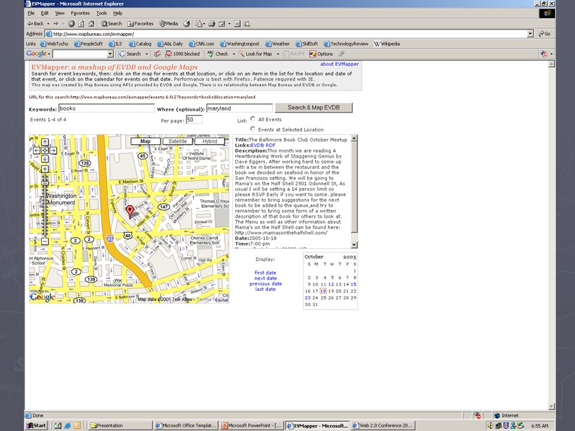Show browsing History from the toolbar icon
Viewport: 575px width, 431px height.
tap(187, 23)
